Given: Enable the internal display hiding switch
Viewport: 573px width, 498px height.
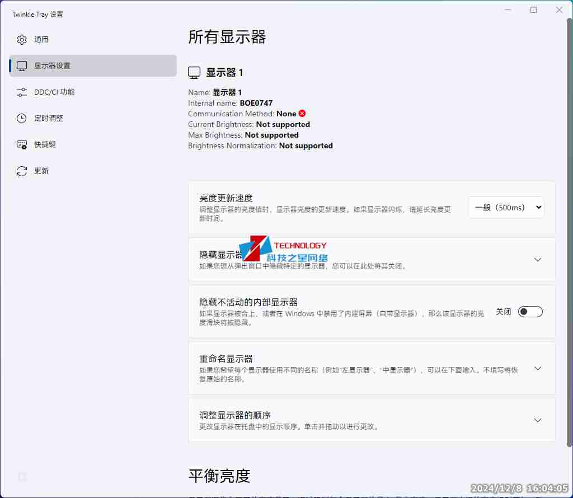Looking at the screenshot, I should click(530, 311).
